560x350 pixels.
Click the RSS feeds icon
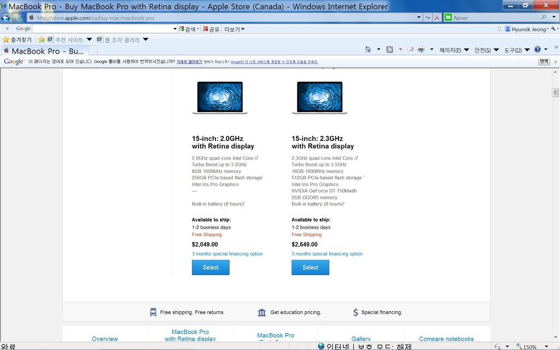pos(389,50)
